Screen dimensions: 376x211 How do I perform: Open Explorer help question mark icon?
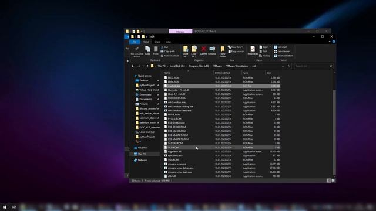tap(334, 42)
